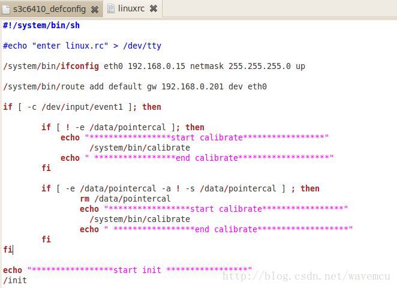Click second 'start calibrate' echo string
This screenshot has width=397, height=288.
pos(226,209)
